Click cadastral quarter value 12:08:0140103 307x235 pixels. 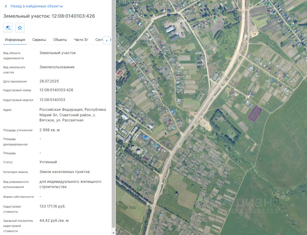pos(52,100)
